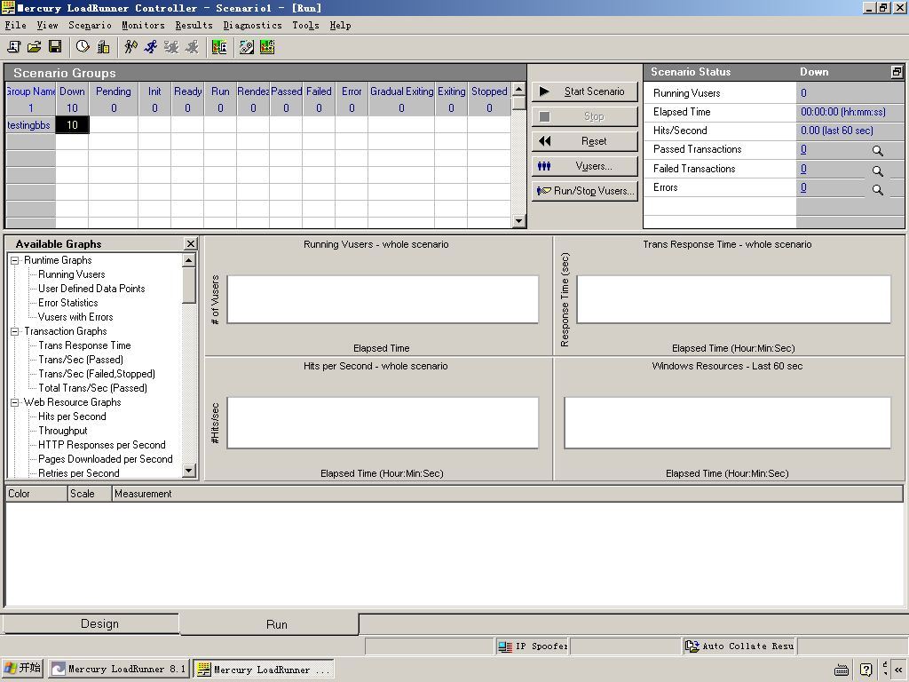The width and height of the screenshot is (909, 682).
Task: Collapse the Web Resource Graphs tree node
Action: pos(15,402)
